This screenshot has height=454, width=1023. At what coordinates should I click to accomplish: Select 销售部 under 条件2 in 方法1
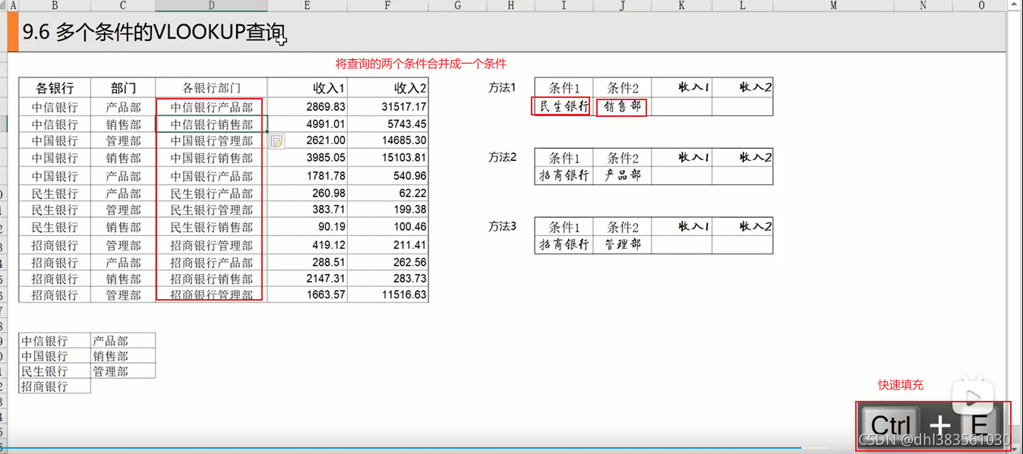(x=622, y=106)
